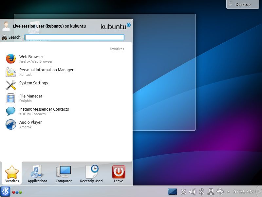Launch Kontact Personal Information Manager icon
Screen dimensions: 262x197
tap(11, 72)
